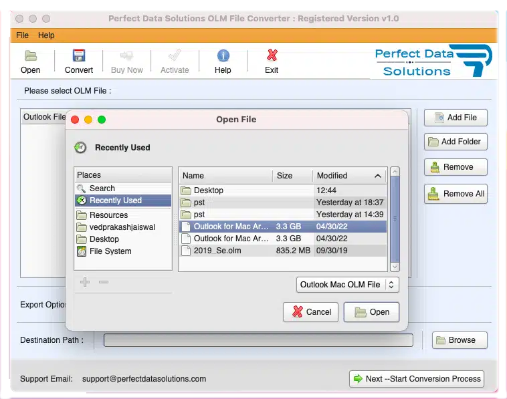Click the 2019_Se.olm file icon
Image resolution: width=507 pixels, height=399 pixels.
186,251
